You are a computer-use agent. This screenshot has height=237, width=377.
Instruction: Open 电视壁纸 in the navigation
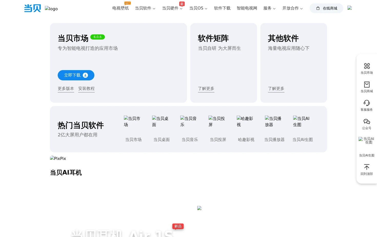121,8
